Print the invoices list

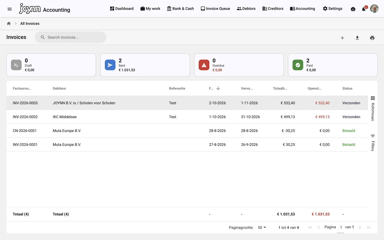372,38
